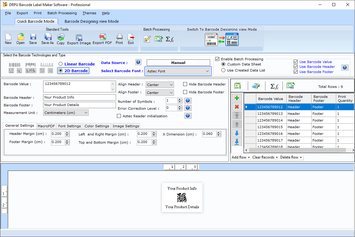Toggle Use Barcode Footer checkbox
355x237 pixels.
tap(295, 72)
